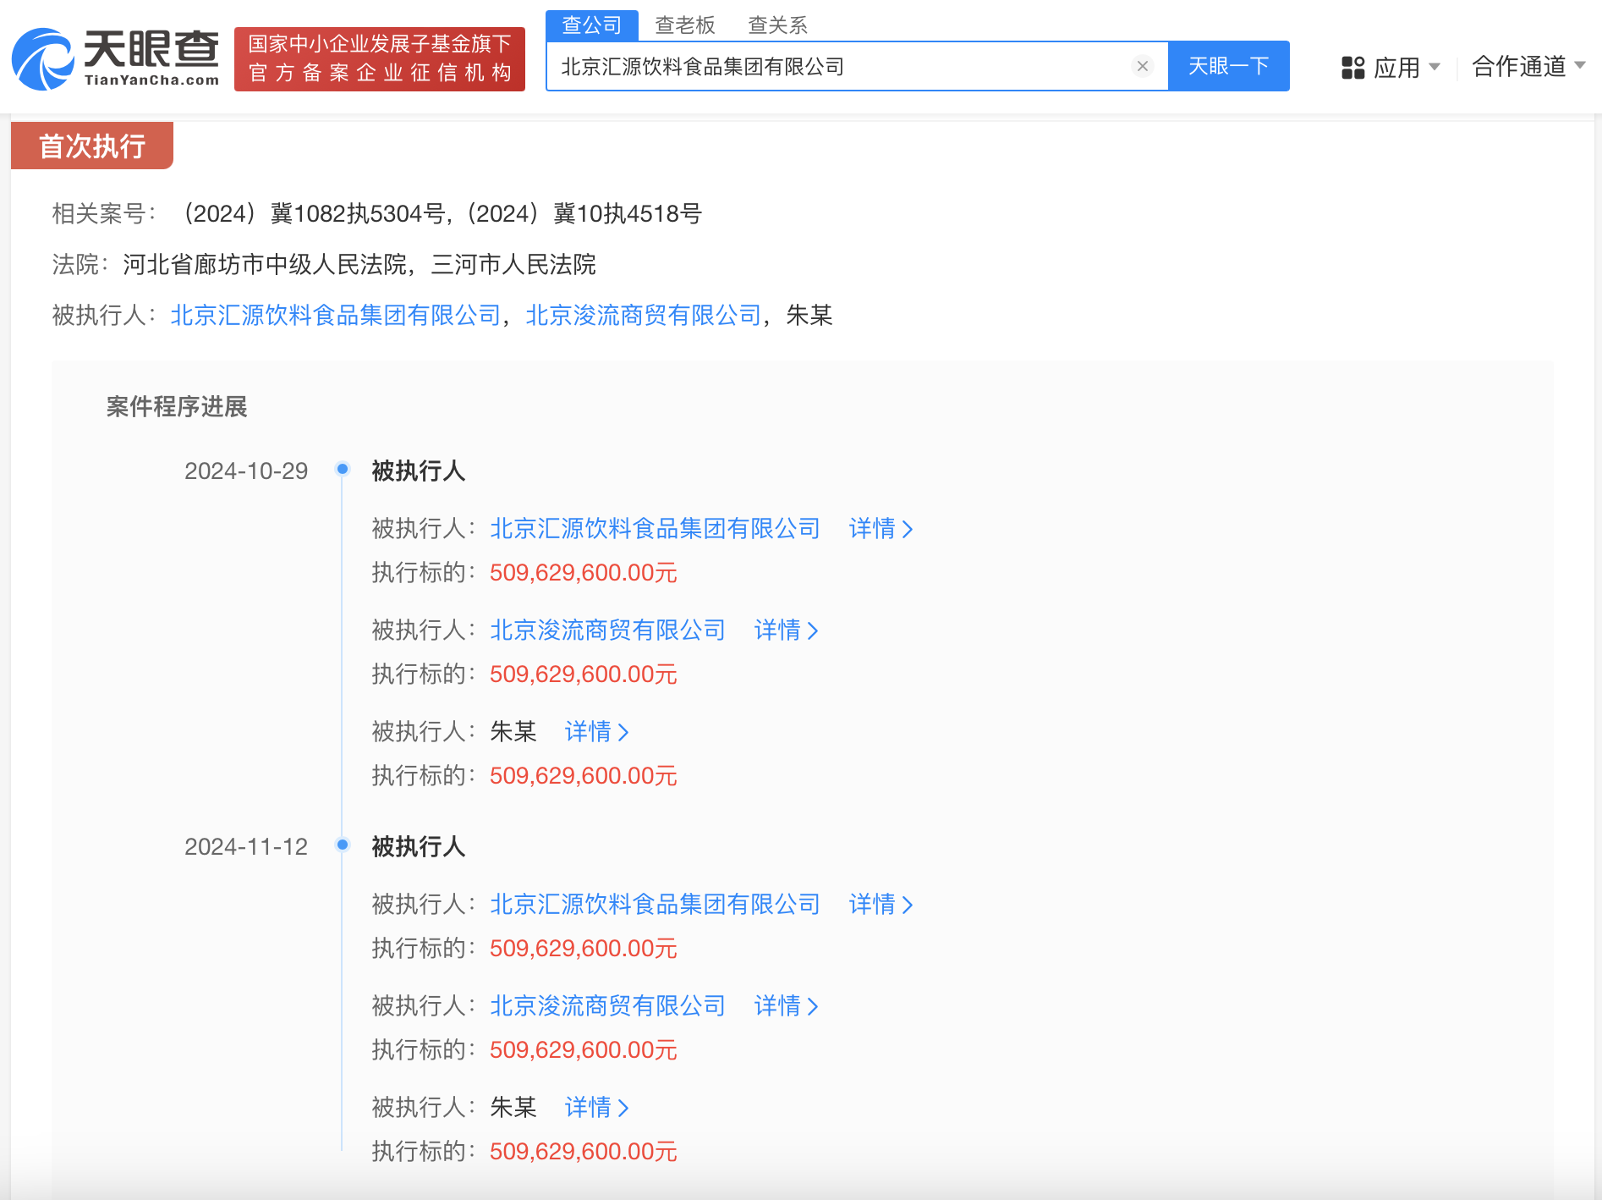The image size is (1602, 1200).
Task: Clear the search box with the X icon
Action: (x=1142, y=66)
